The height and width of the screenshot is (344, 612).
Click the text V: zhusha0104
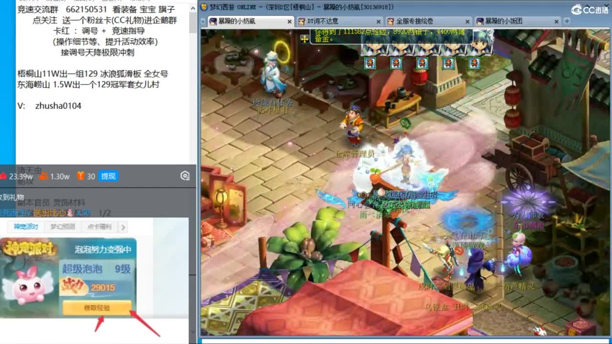(x=49, y=106)
